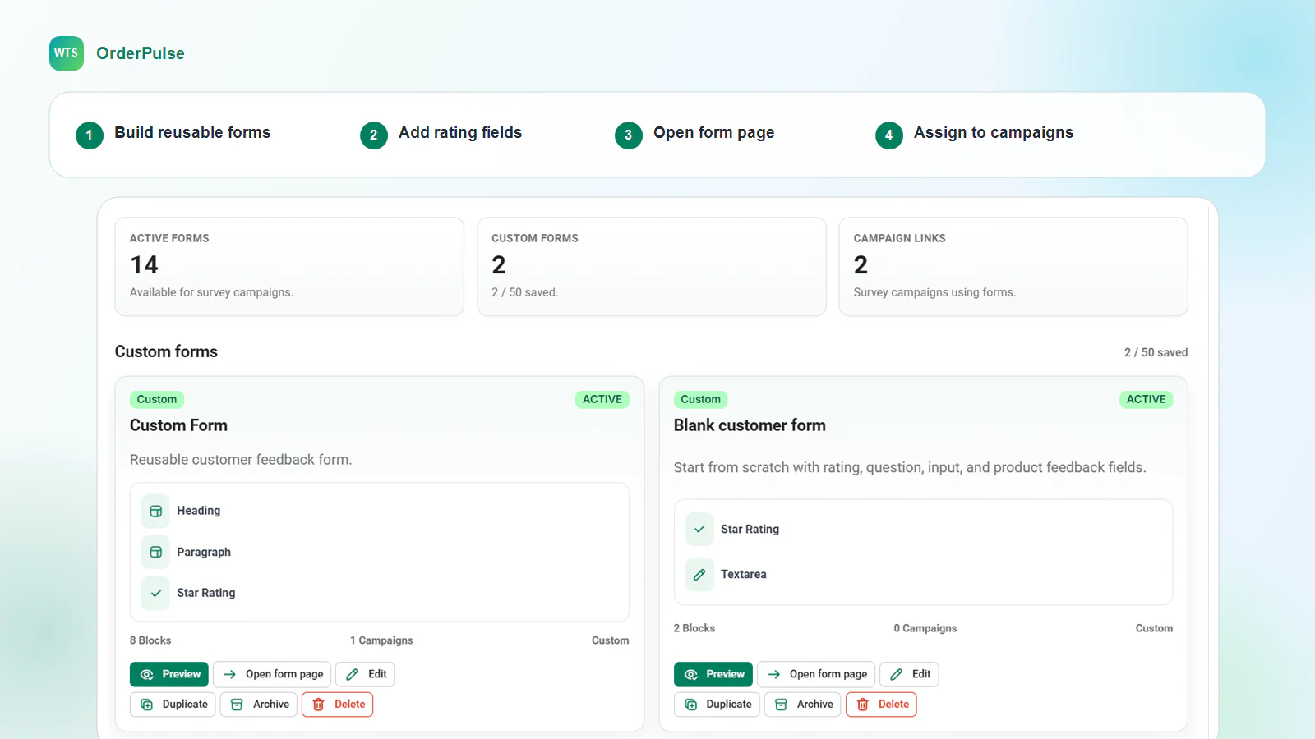Click the Custom tag on Blank customer form card
The height and width of the screenshot is (739, 1315).
701,400
